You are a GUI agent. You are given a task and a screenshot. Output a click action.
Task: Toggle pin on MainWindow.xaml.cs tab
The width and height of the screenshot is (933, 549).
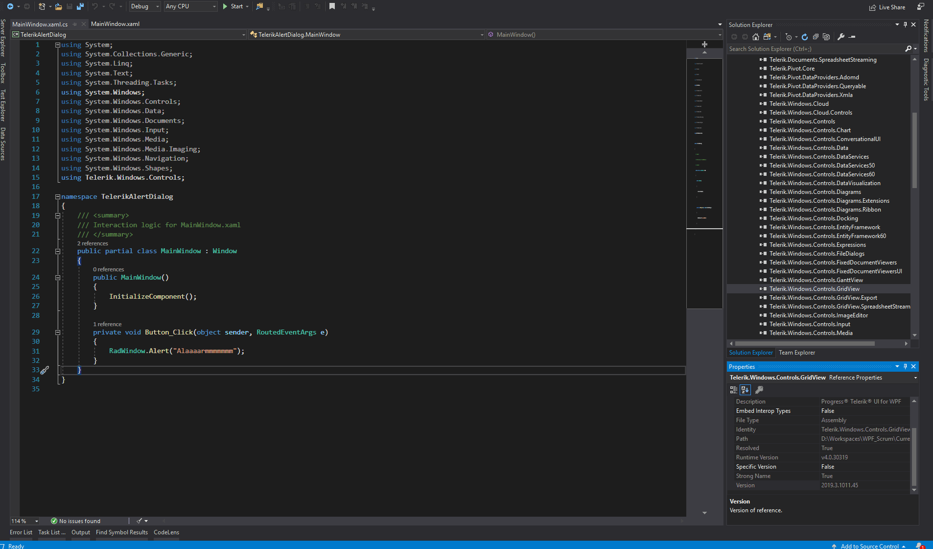(75, 24)
